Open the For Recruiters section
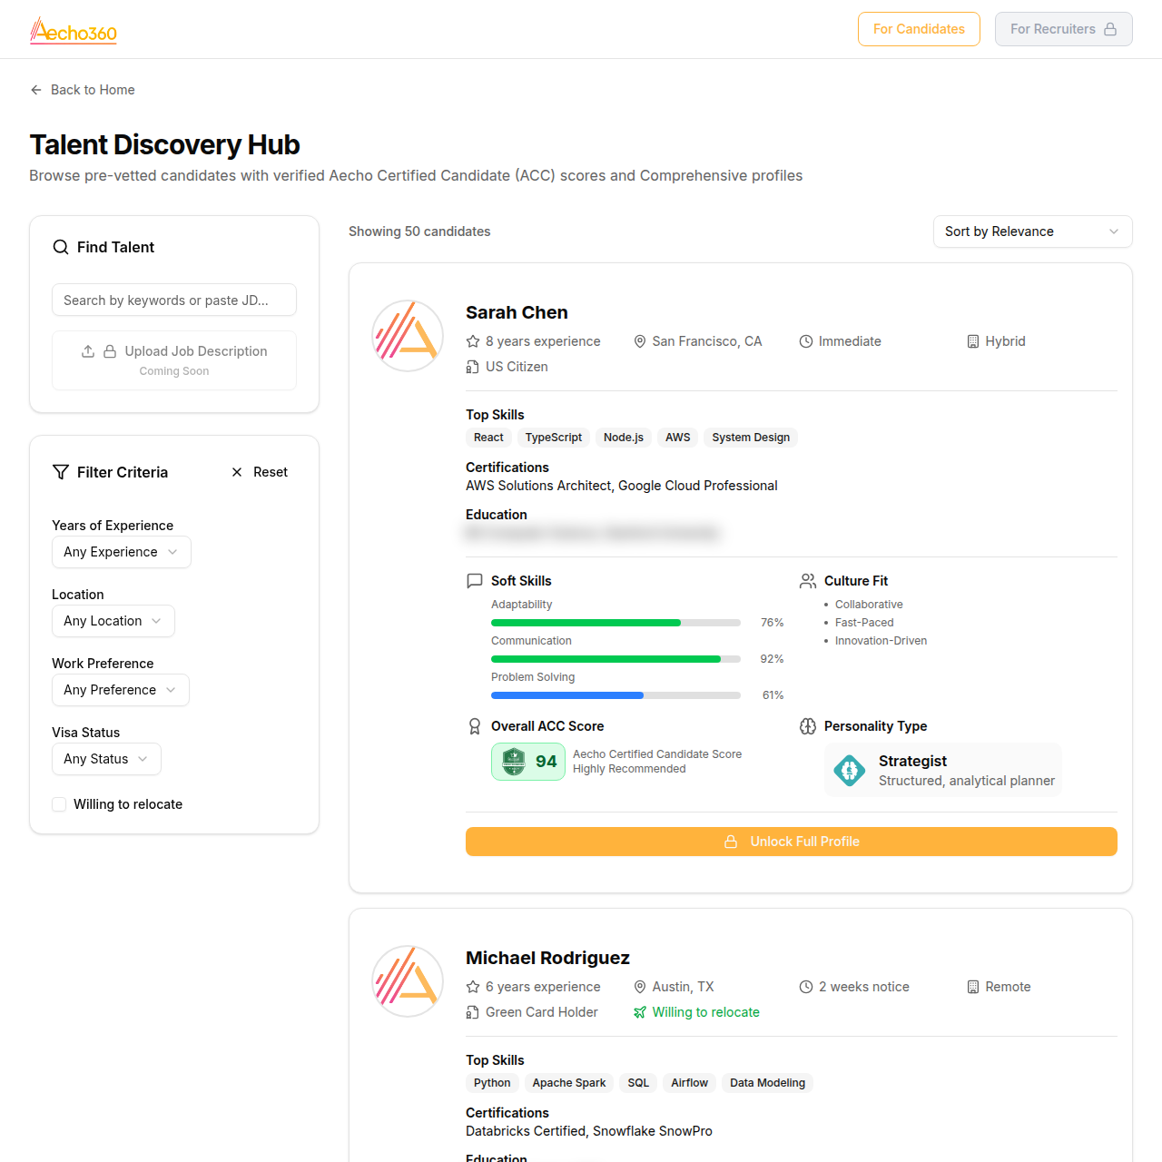This screenshot has width=1162, height=1162. [1063, 29]
